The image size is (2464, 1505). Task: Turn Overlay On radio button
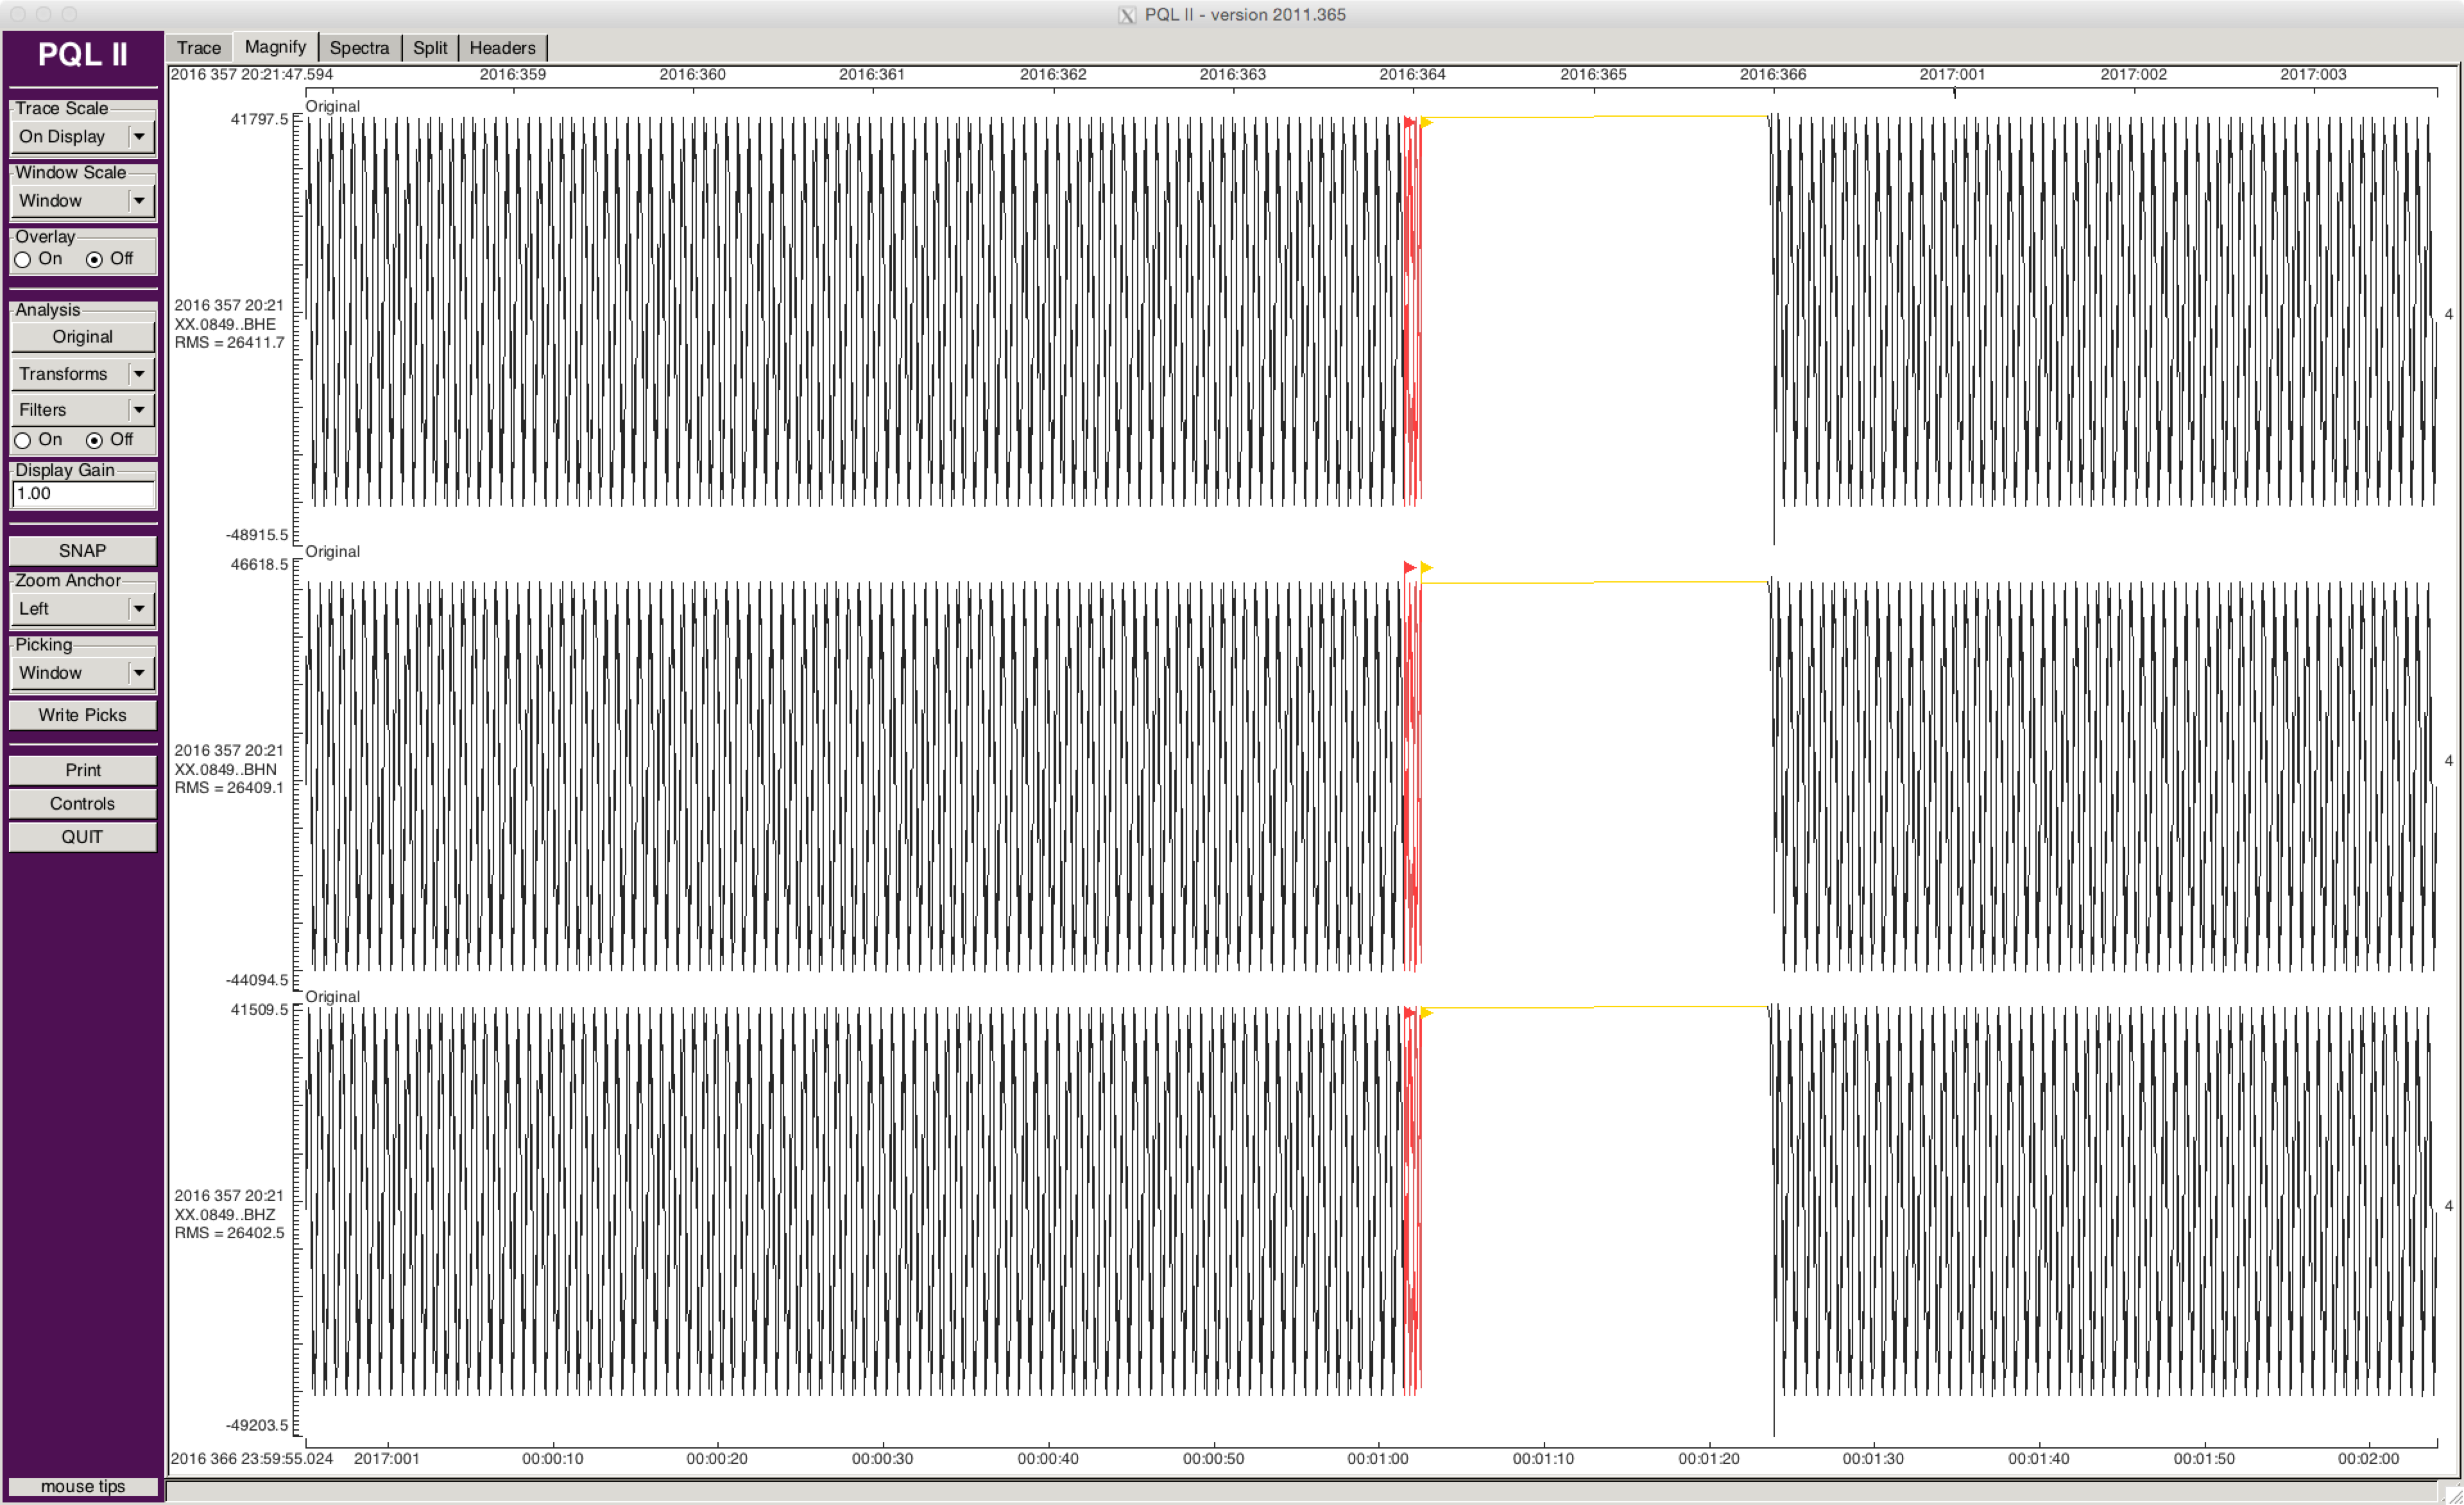pos(23,260)
